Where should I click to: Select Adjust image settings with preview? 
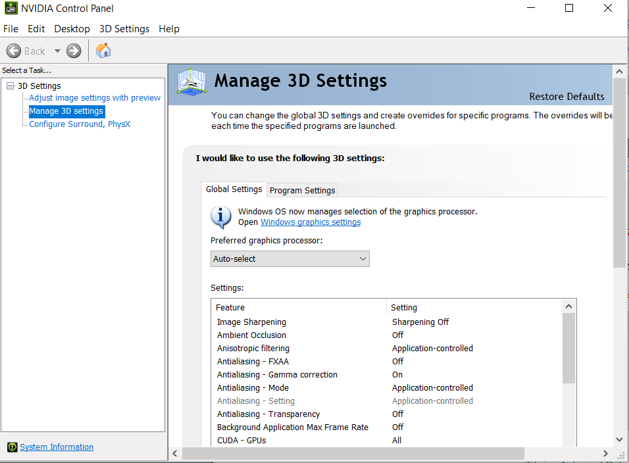(95, 98)
